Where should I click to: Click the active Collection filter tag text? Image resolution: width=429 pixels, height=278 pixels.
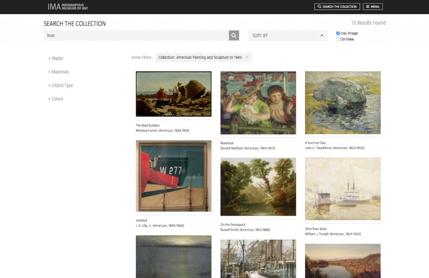point(200,57)
